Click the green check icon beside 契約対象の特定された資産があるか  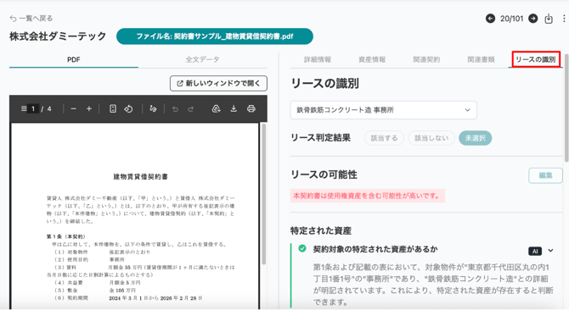pos(302,248)
